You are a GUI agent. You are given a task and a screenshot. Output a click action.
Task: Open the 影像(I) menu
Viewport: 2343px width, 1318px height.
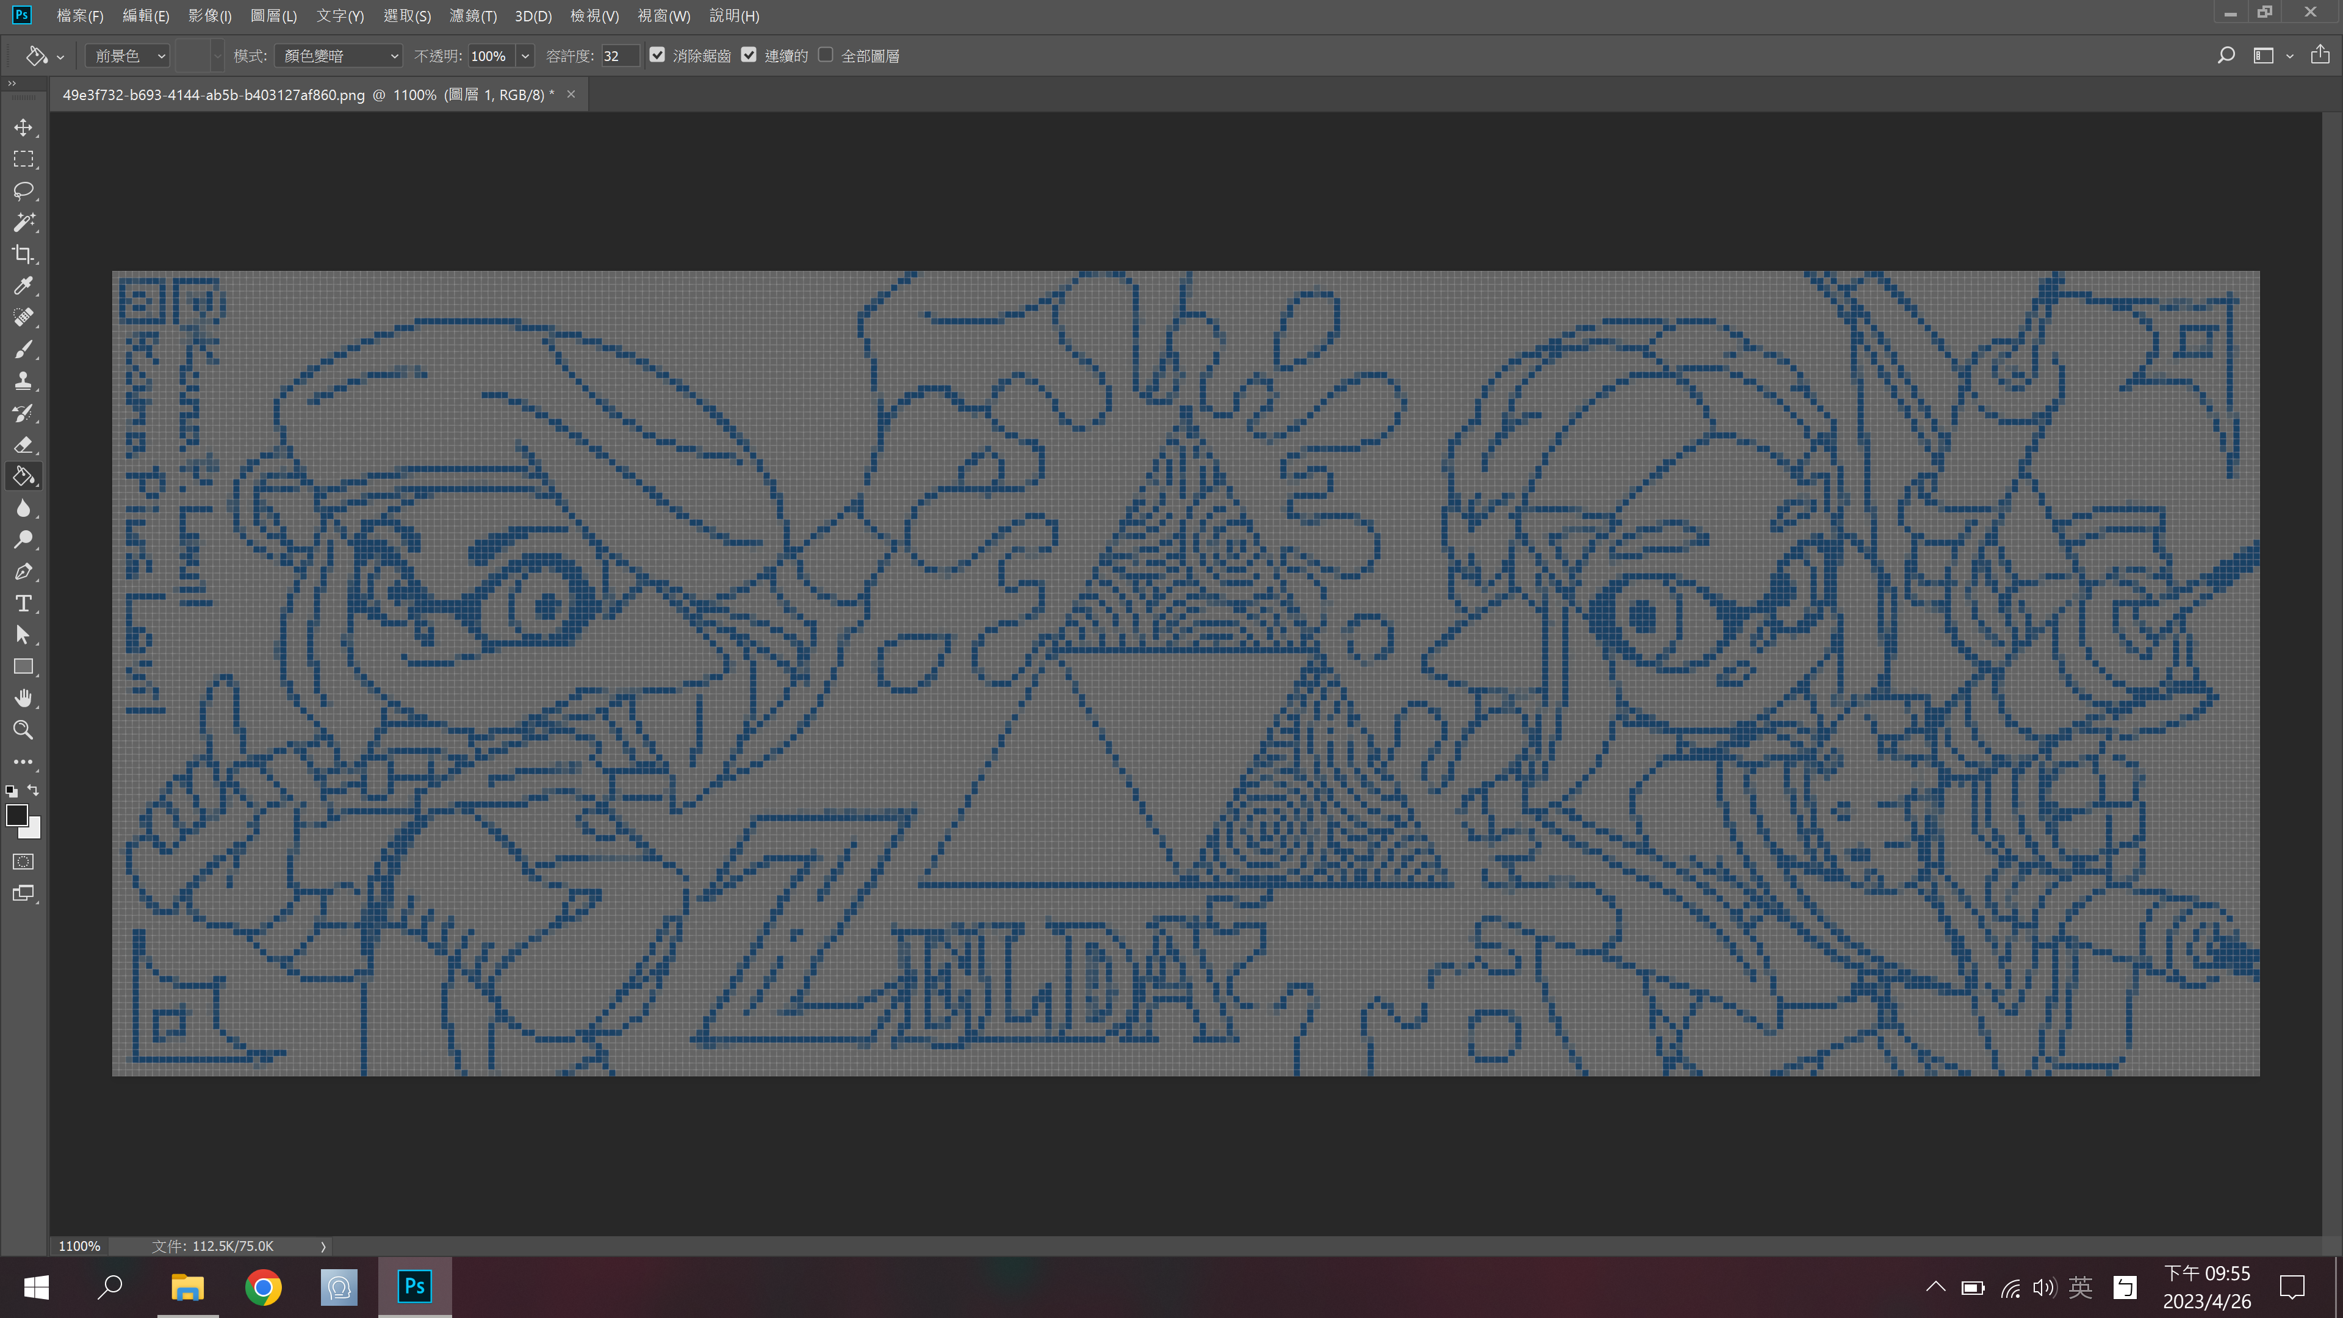click(210, 15)
